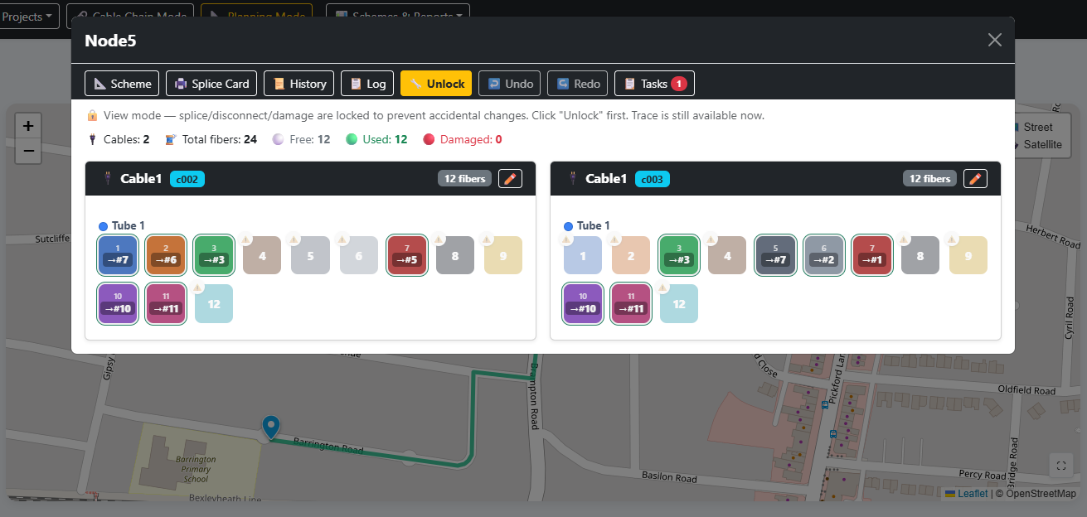
Task: Select fiber 3 in cable c002
Action: [214, 255]
